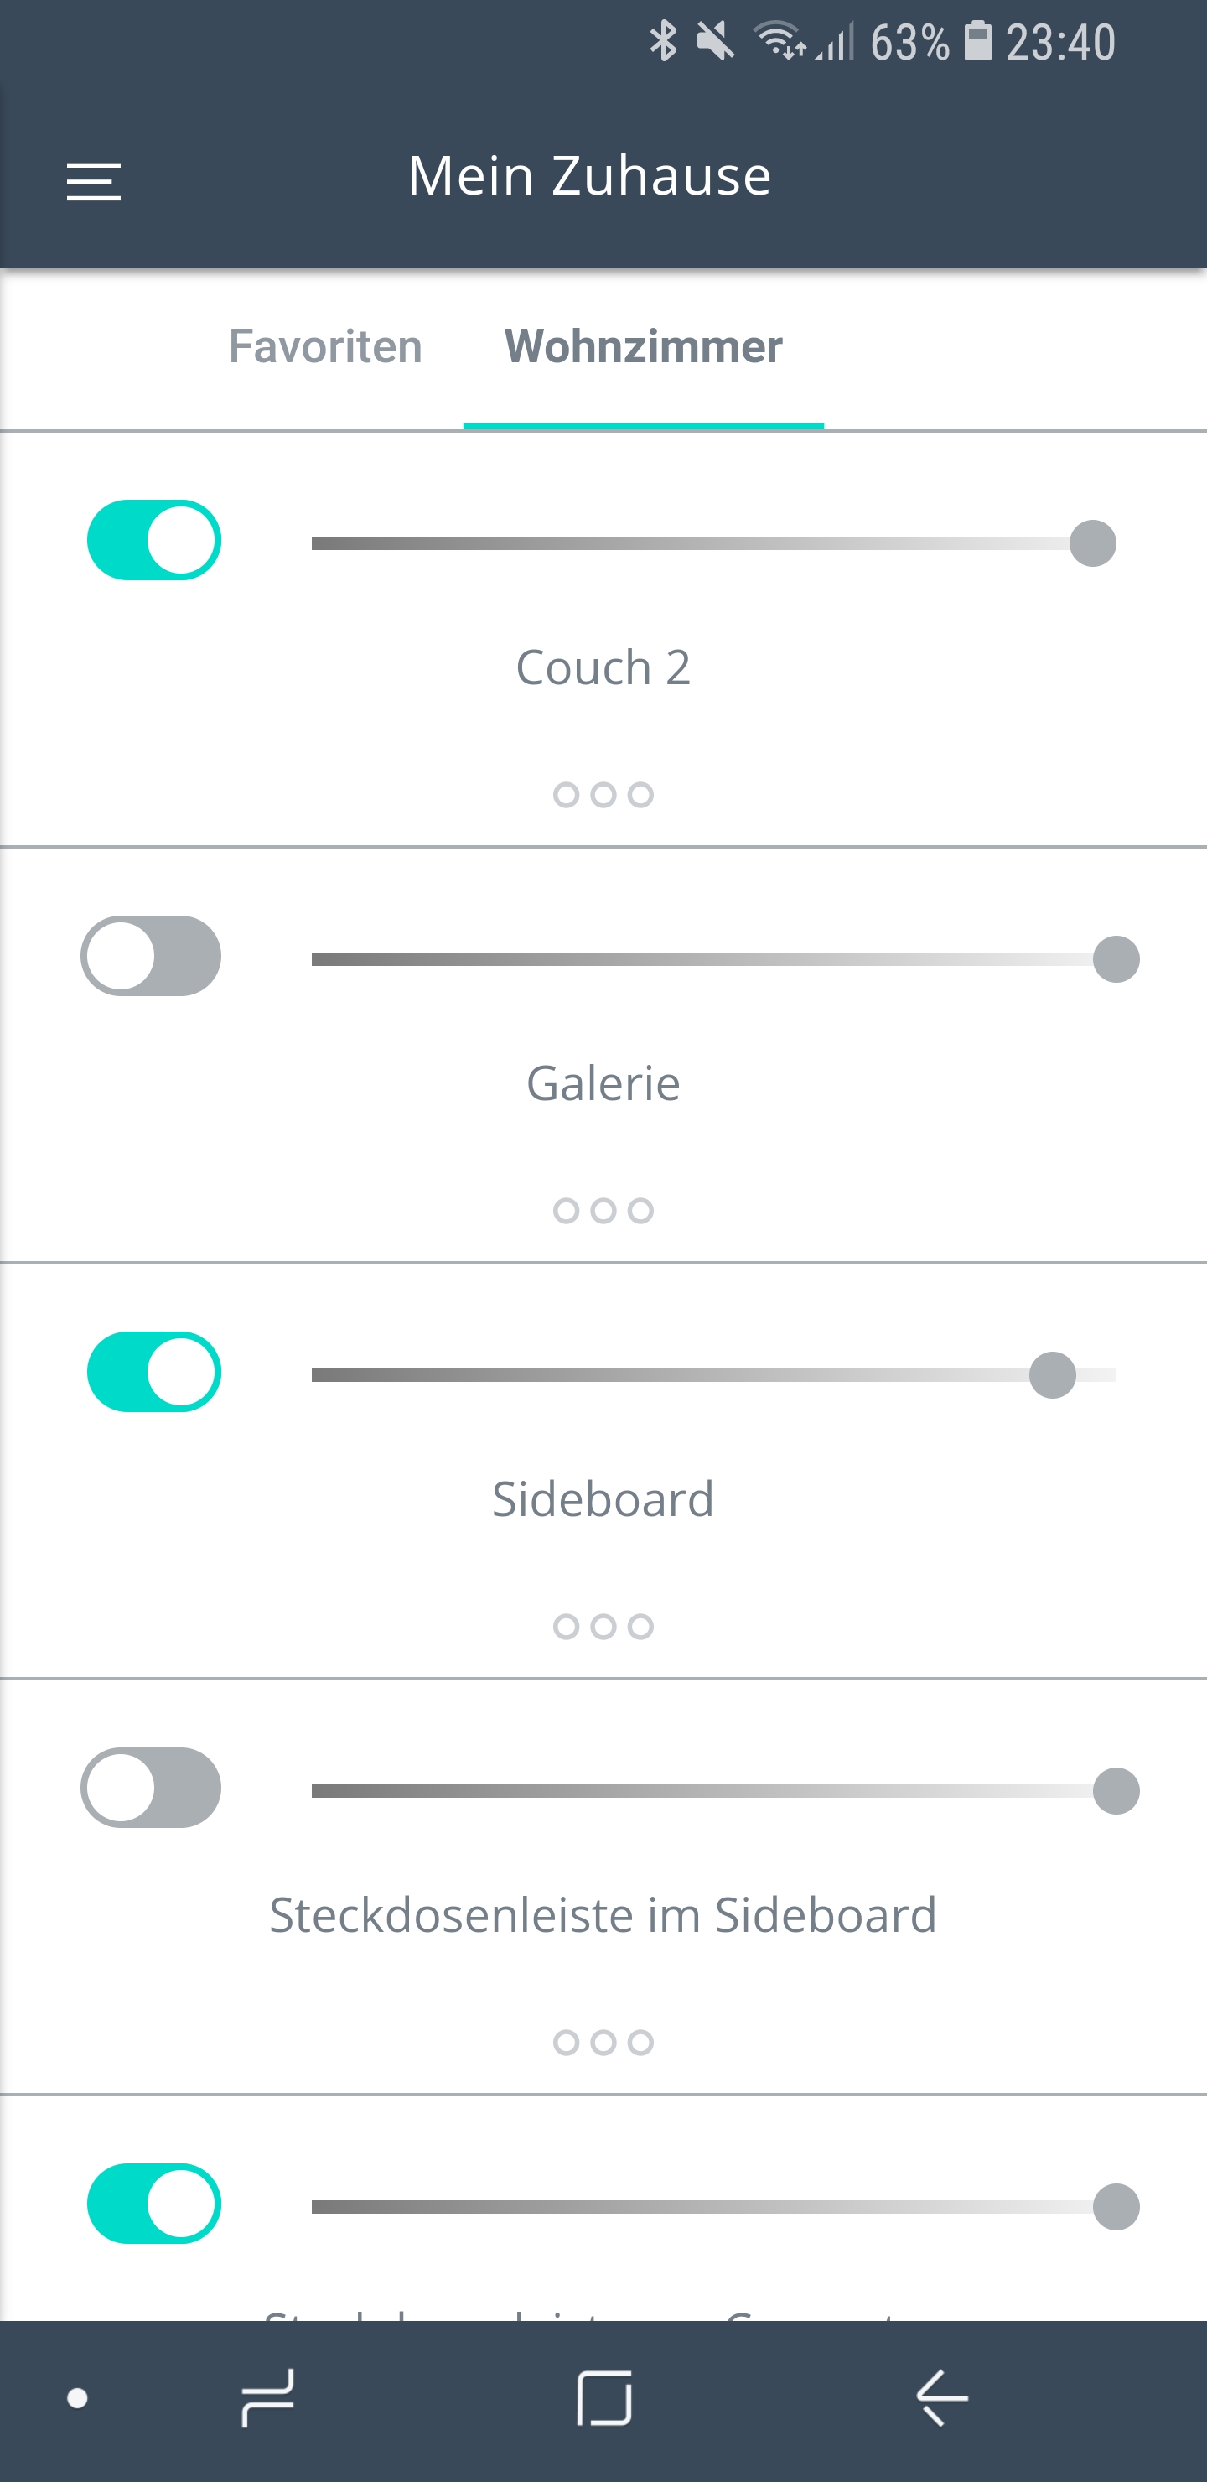1207x2482 pixels.
Task: Tap the navigation bar dot icon
Action: pyautogui.click(x=78, y=2398)
